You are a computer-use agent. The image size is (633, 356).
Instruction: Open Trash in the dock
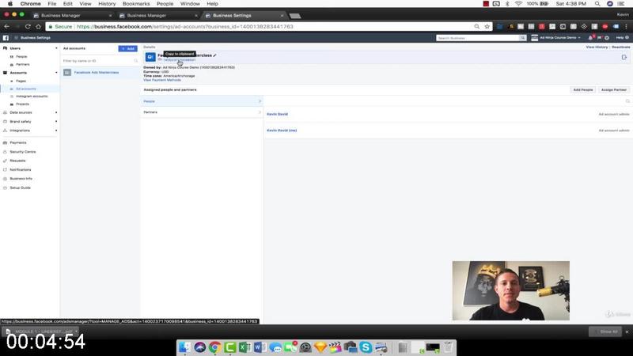[448, 347]
